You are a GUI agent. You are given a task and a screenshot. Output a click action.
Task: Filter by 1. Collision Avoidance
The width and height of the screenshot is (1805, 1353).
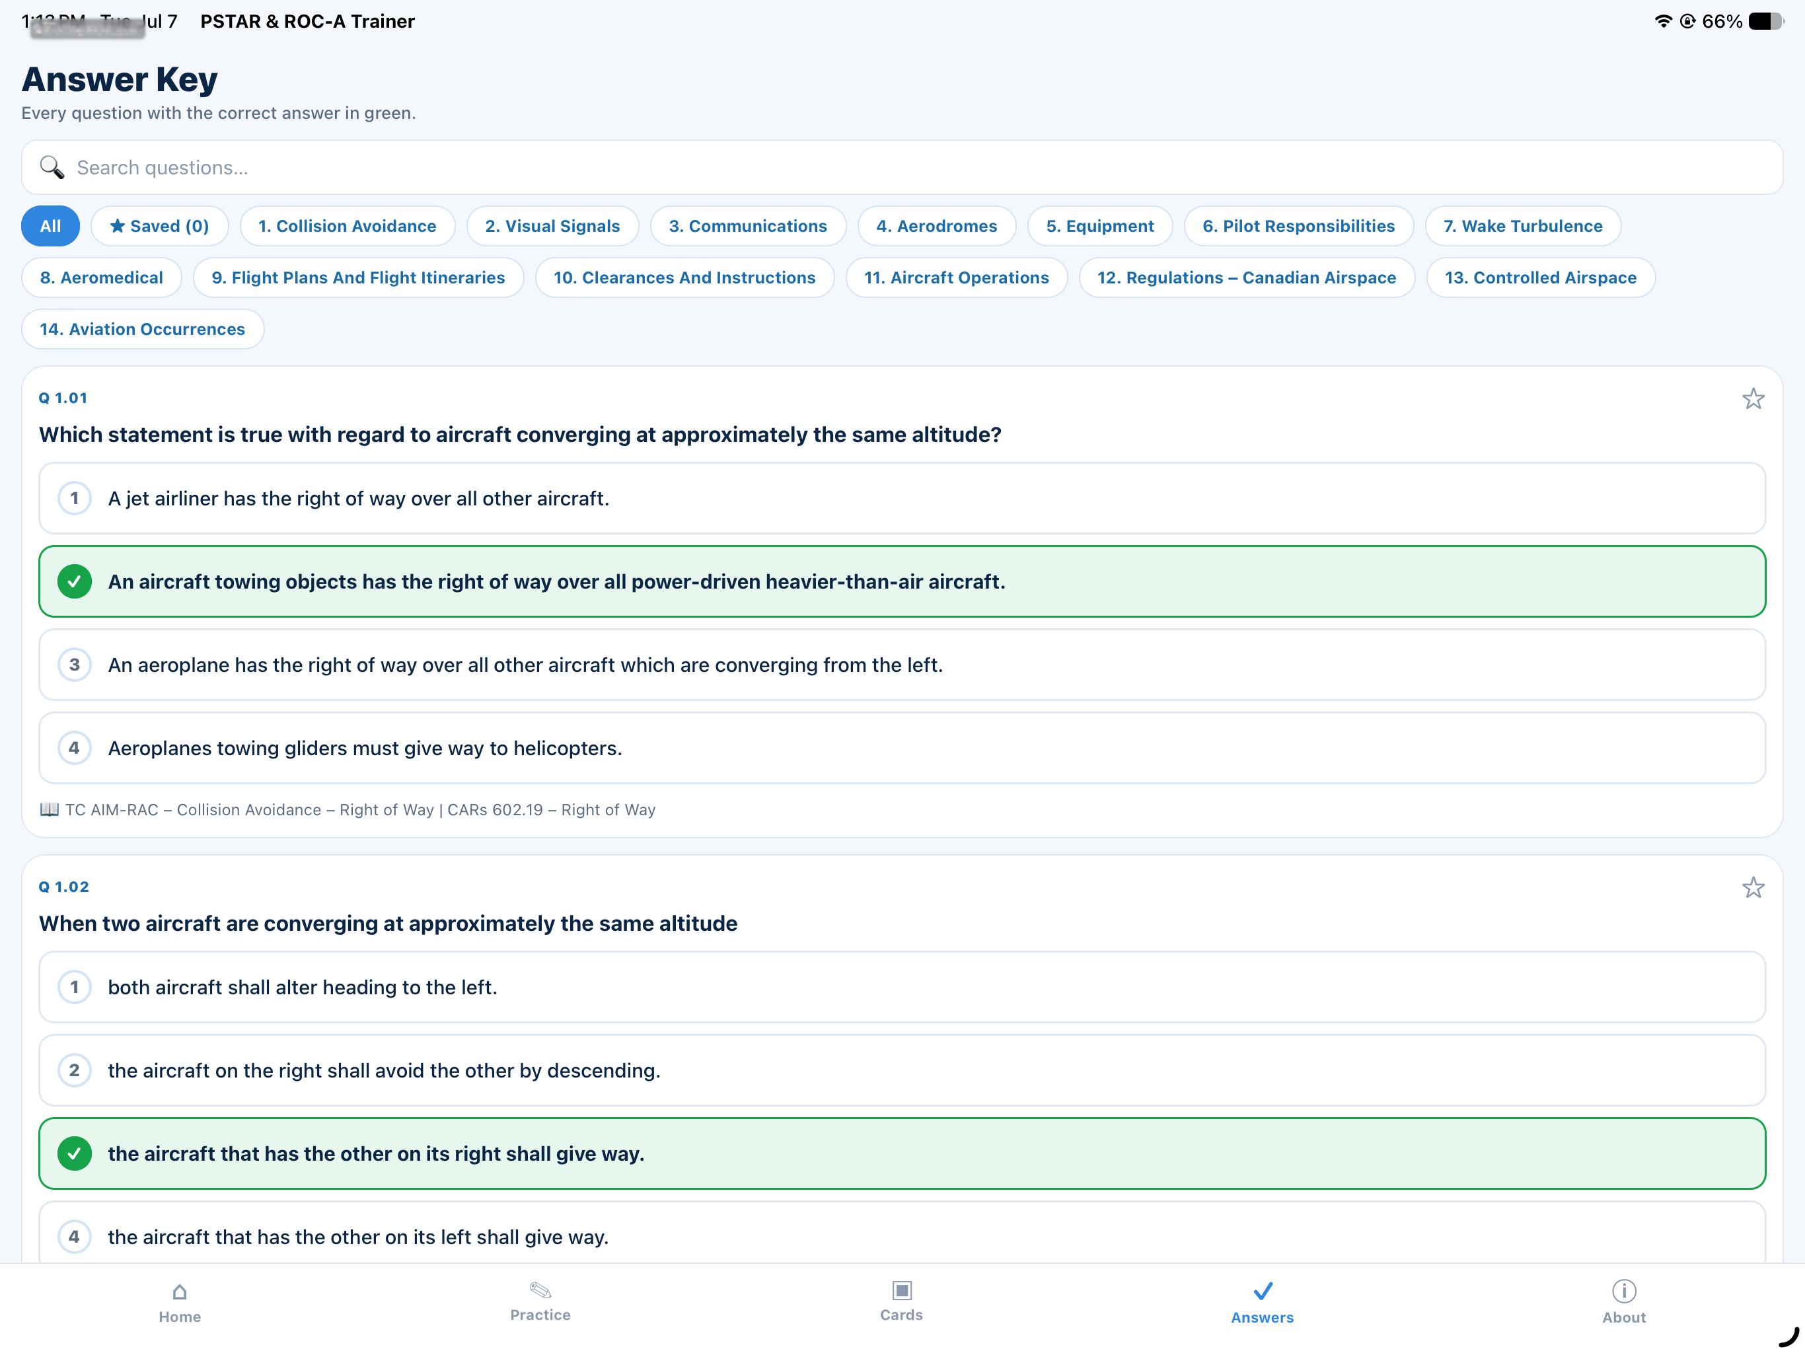pyautogui.click(x=348, y=226)
